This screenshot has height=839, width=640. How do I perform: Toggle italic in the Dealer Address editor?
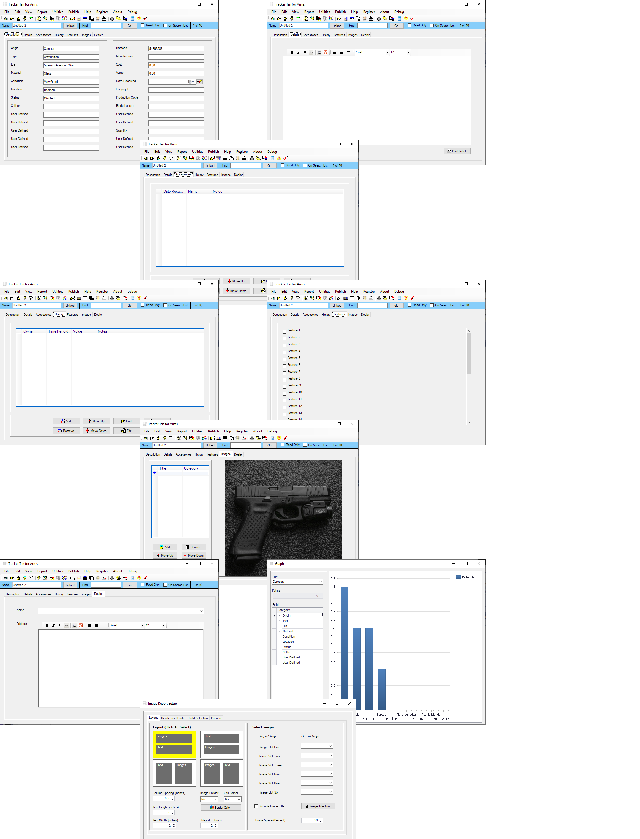tap(54, 625)
